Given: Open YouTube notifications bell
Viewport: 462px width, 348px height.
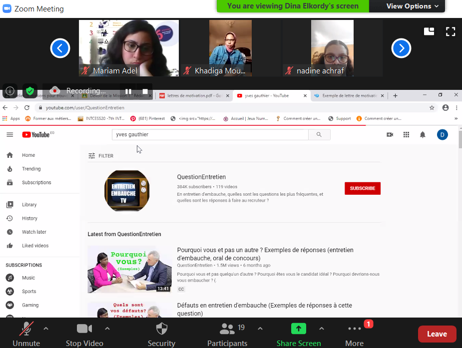Looking at the screenshot, I should (x=423, y=135).
